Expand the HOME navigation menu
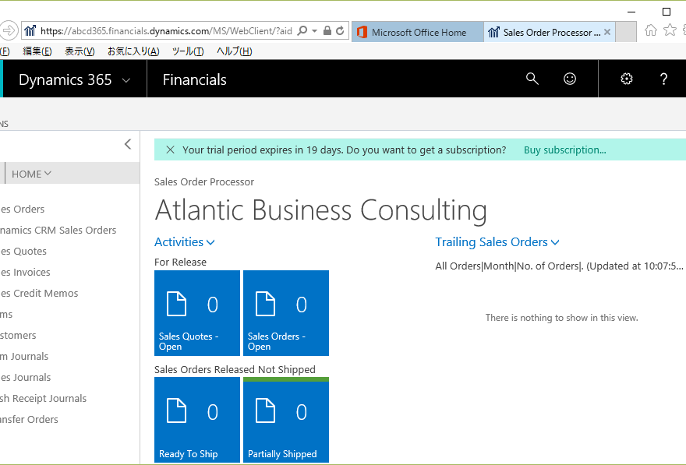 (31, 174)
